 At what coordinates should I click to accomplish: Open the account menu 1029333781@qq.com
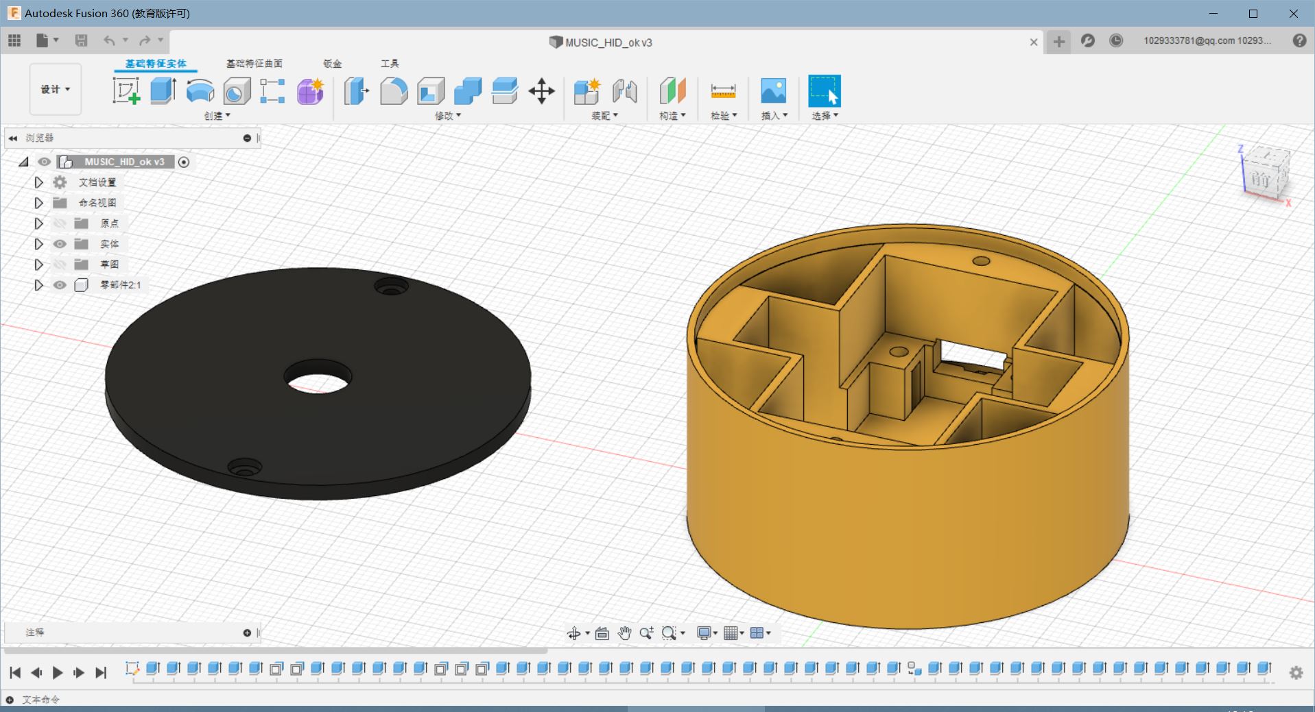click(1207, 40)
